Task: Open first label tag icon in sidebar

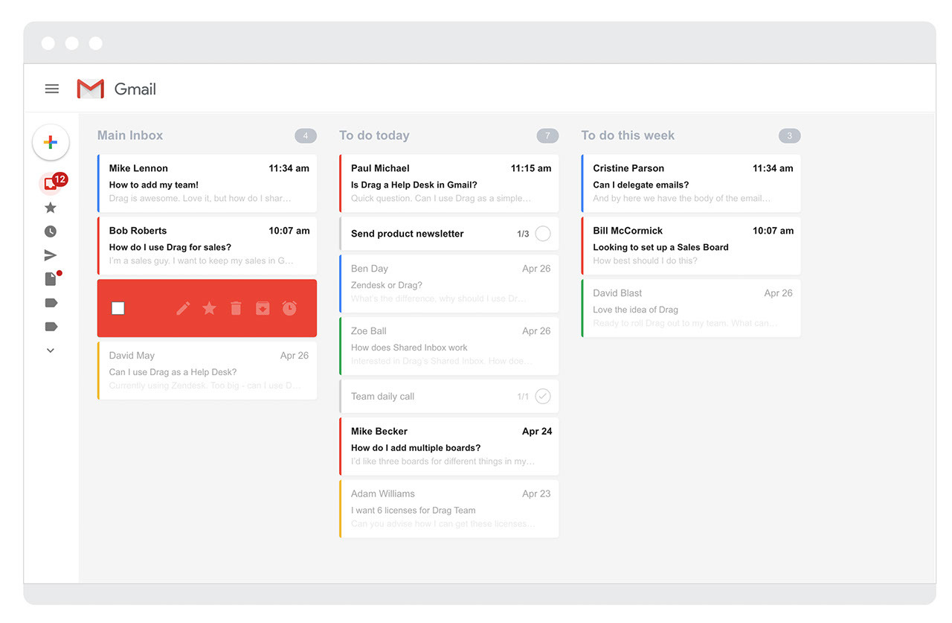Action: tap(51, 303)
